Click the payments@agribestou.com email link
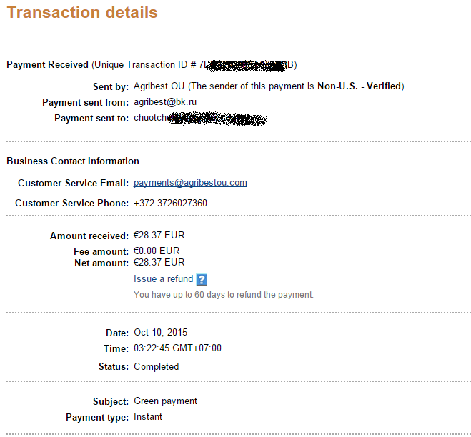Image resolution: width=471 pixels, height=437 pixels. point(190,183)
